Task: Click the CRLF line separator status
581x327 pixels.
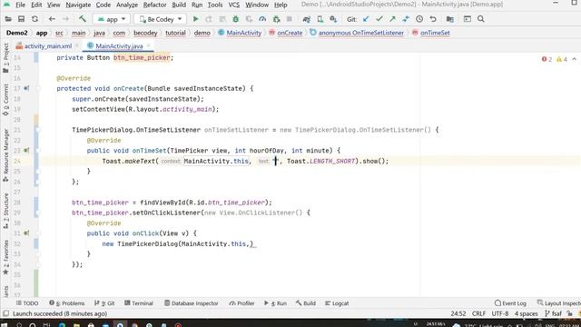Action: point(478,313)
